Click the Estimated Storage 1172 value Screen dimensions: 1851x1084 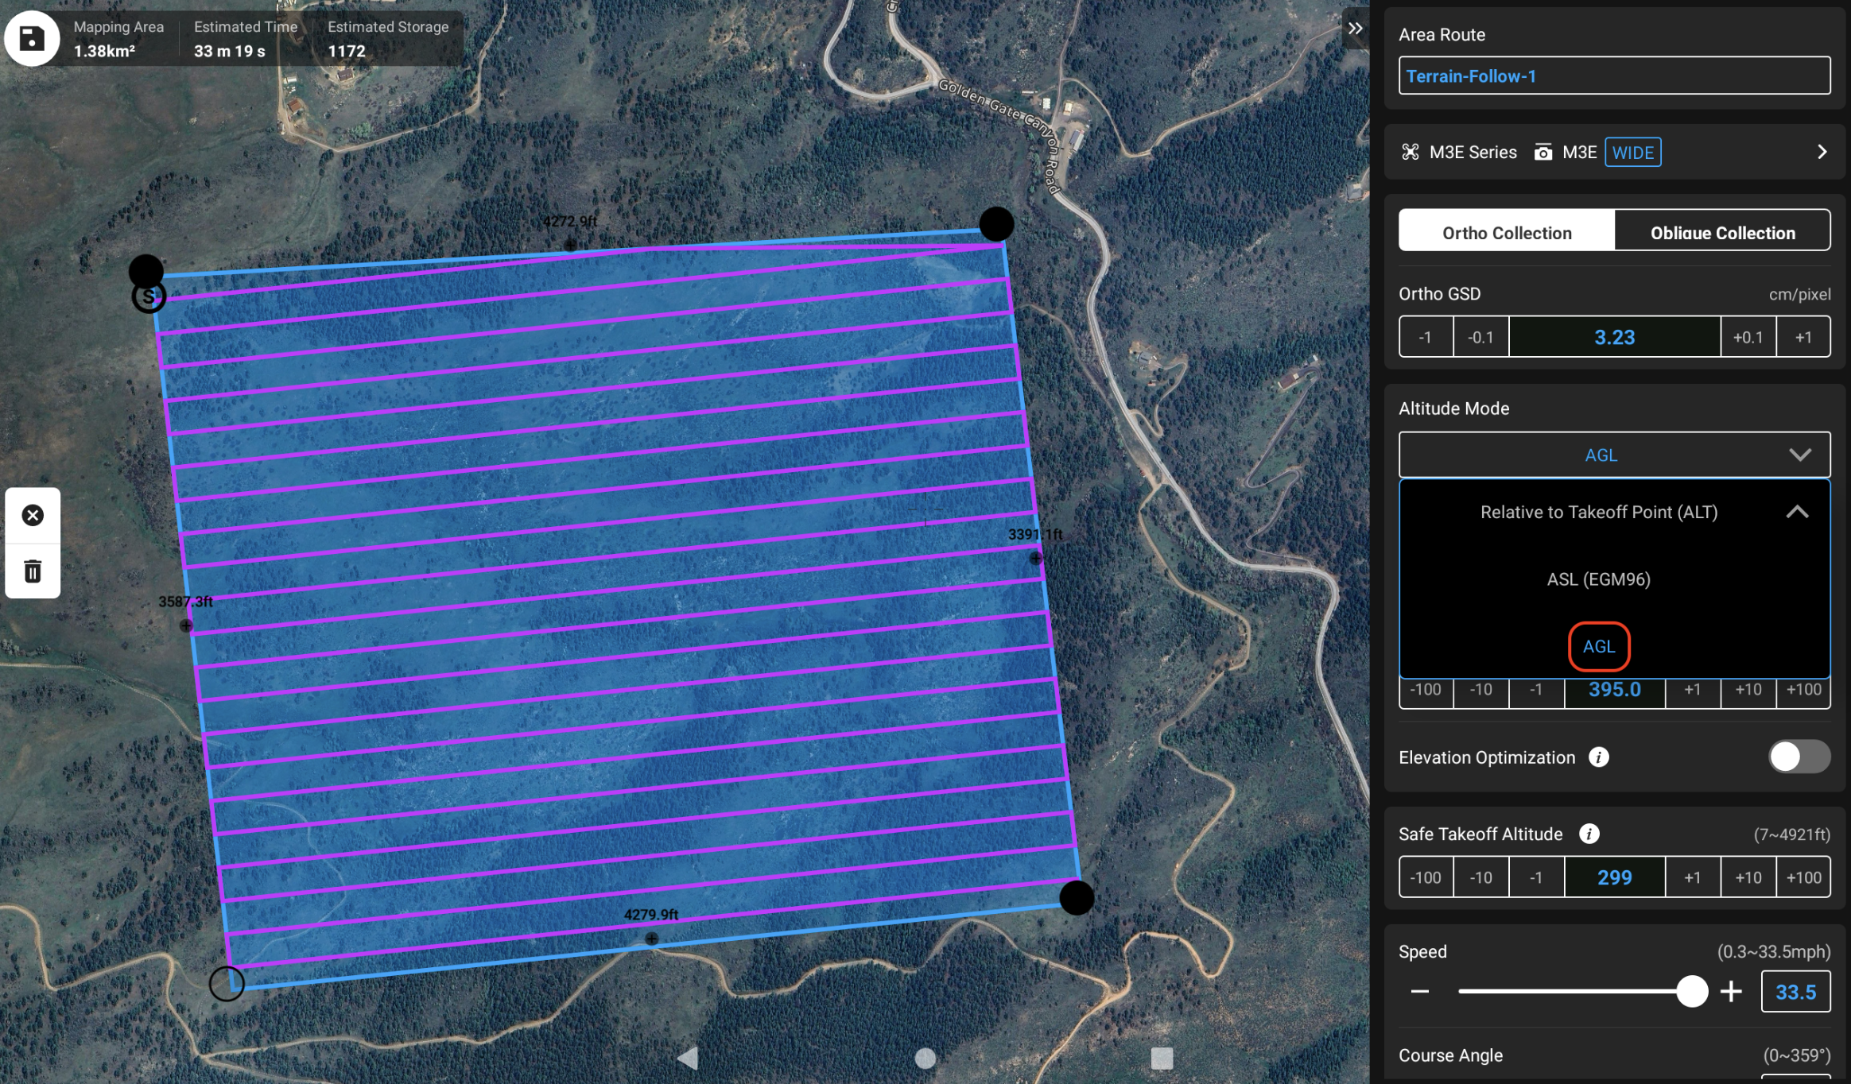point(347,51)
